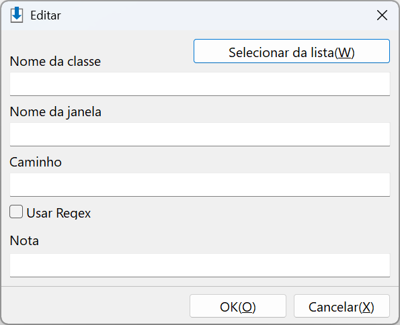Click into the Caminho input field
Viewport: 400px width, 325px height.
[200, 185]
